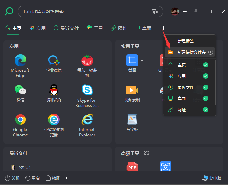The height and width of the screenshot is (185, 228).
Task: Click the 重启 restart button
Action: tap(32, 178)
